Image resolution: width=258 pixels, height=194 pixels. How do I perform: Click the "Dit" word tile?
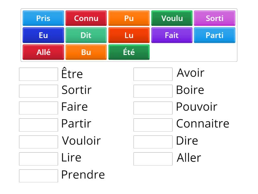[86, 35]
